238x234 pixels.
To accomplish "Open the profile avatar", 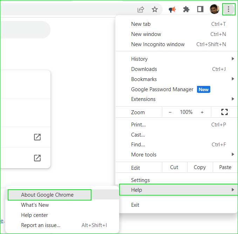I will (x=214, y=9).
